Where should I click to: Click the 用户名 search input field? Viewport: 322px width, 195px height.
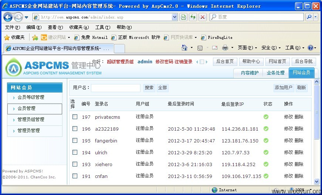click(x=116, y=88)
